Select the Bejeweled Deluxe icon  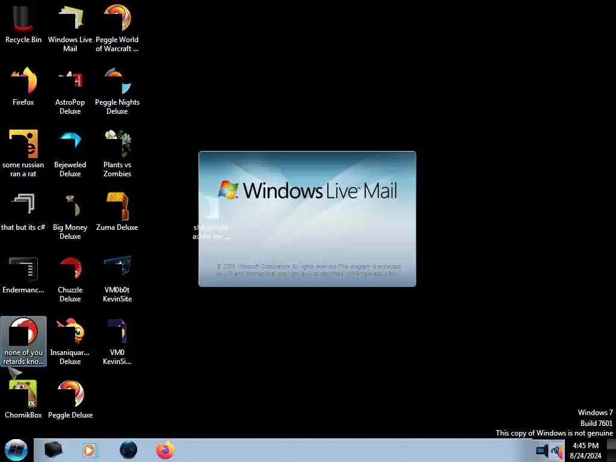click(70, 153)
